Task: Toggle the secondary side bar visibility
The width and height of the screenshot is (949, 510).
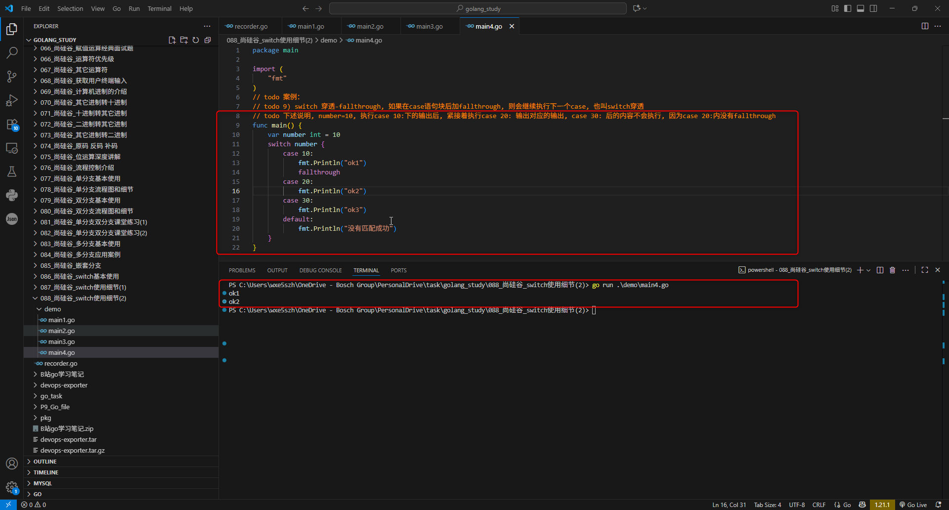Action: [x=873, y=8]
